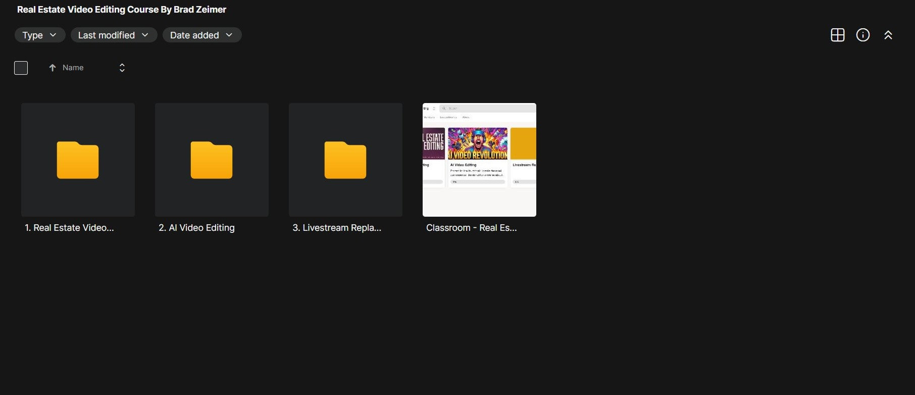The height and width of the screenshot is (395, 915).
Task: Click the course title breadcrumb heading
Action: tap(122, 10)
